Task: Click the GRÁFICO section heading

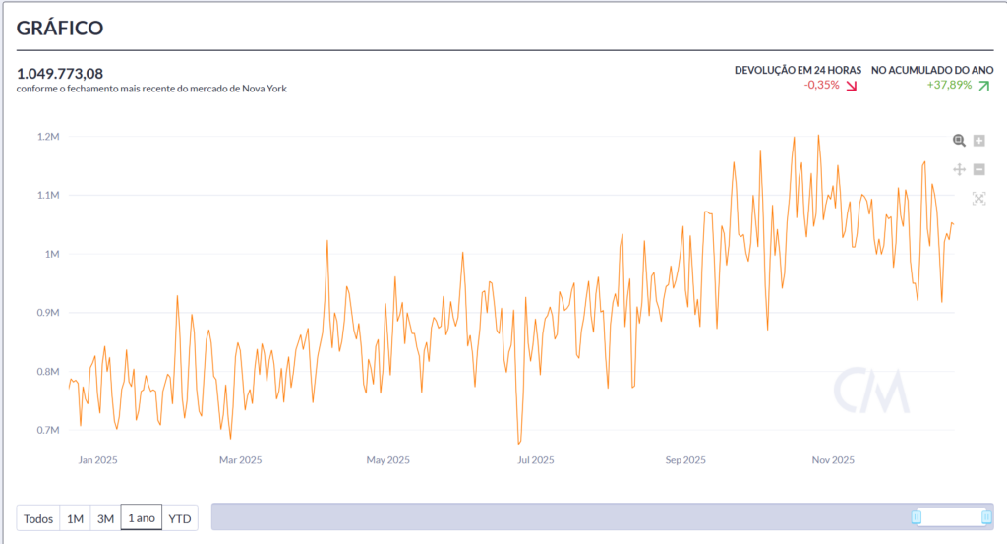Action: coord(60,28)
